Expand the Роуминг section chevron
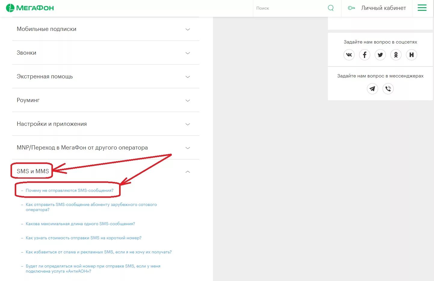434x281 pixels. (188, 101)
